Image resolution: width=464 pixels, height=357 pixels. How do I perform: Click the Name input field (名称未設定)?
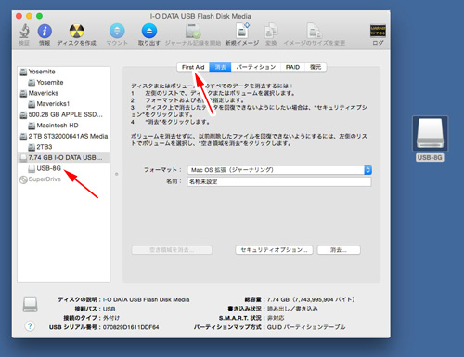(x=279, y=181)
